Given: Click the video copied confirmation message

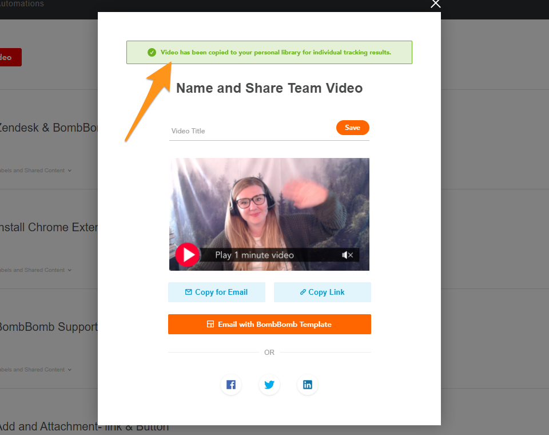Looking at the screenshot, I should pos(269,52).
